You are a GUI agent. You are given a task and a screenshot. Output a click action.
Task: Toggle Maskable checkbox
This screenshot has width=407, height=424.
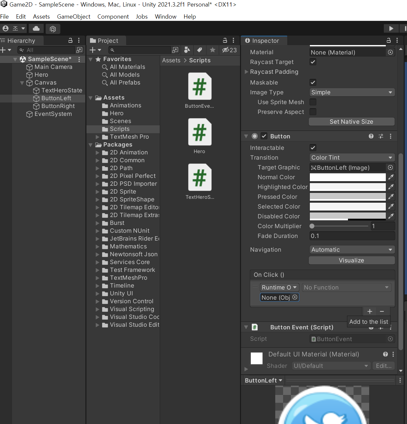[x=313, y=83]
